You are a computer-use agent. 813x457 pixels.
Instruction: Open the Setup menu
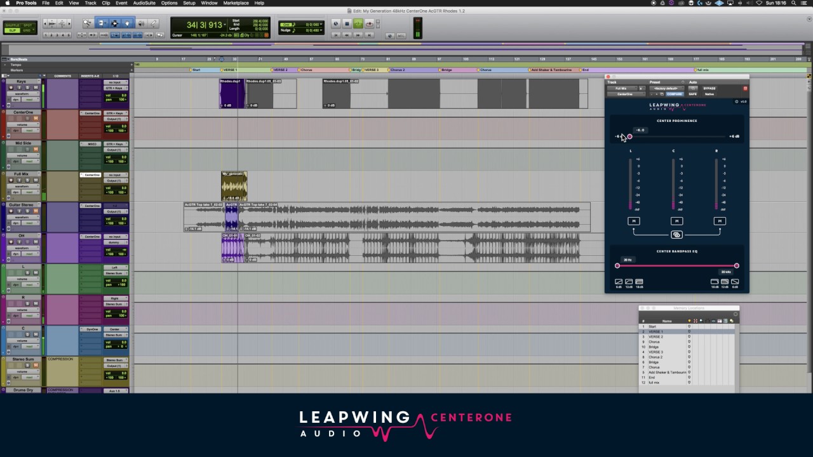(189, 3)
